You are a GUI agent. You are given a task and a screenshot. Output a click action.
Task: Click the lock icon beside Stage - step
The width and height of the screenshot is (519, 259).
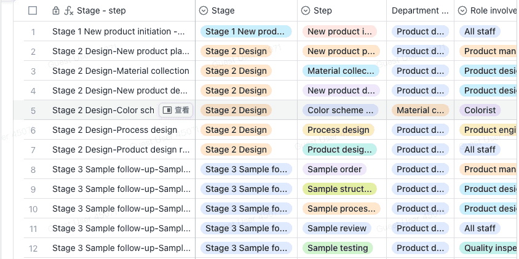[57, 10]
